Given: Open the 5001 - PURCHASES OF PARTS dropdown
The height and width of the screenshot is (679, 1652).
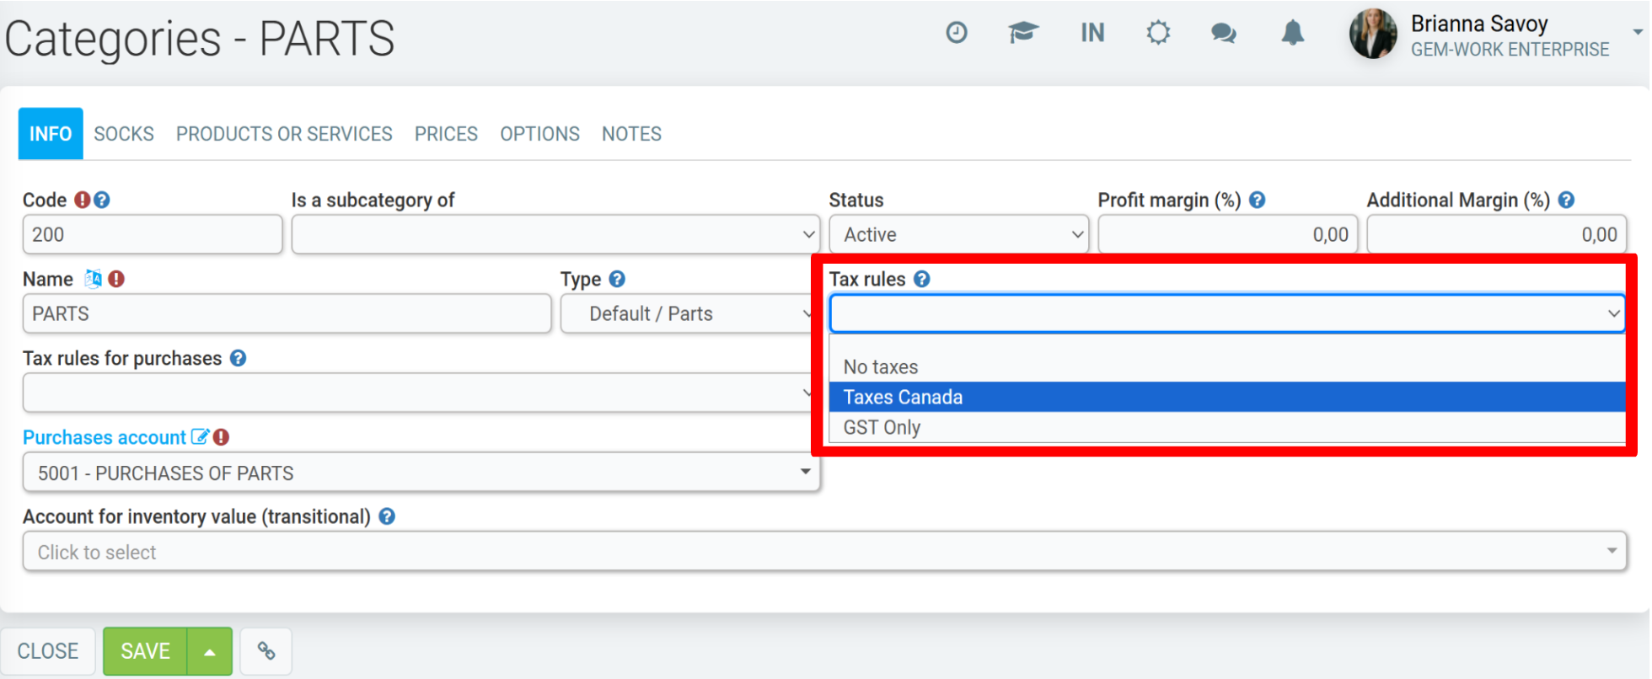Looking at the screenshot, I should (421, 473).
